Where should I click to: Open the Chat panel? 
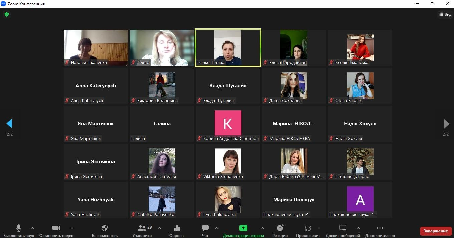click(x=205, y=228)
